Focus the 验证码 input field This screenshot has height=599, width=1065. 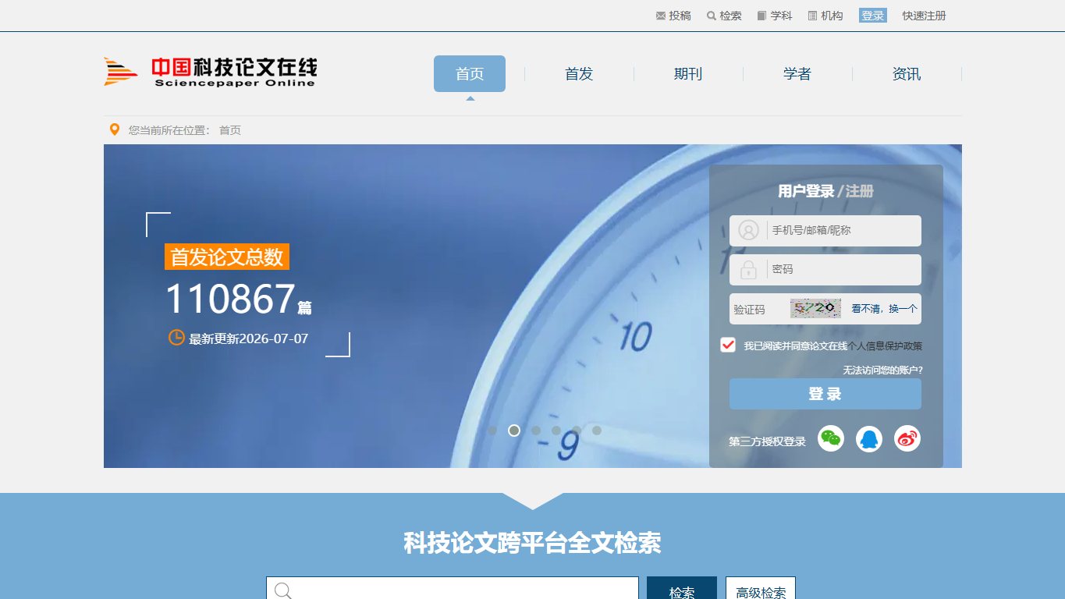click(758, 309)
